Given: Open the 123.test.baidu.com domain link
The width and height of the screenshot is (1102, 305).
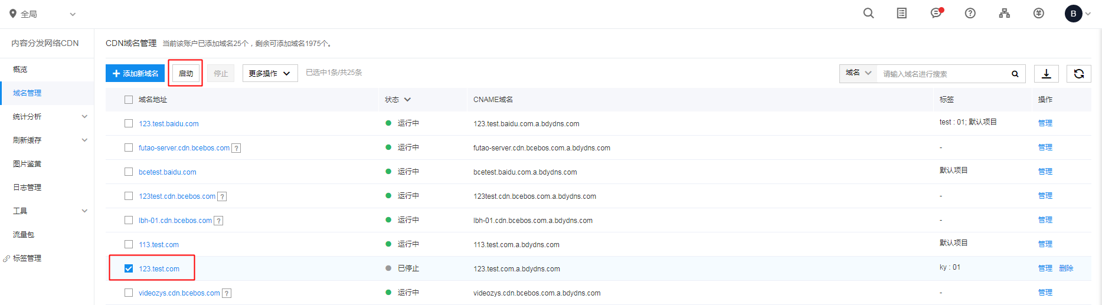Looking at the screenshot, I should (169, 124).
